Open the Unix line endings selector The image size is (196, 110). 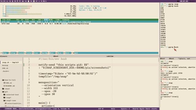click(113, 109)
